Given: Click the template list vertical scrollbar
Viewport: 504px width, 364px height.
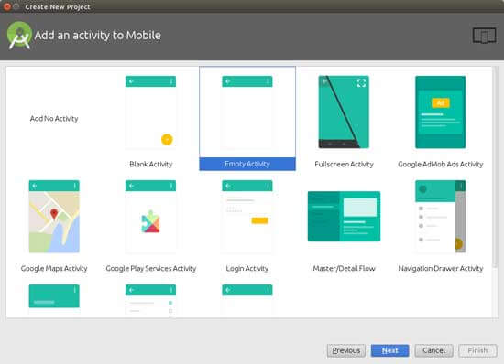Looking at the screenshot, I should 496,166.
